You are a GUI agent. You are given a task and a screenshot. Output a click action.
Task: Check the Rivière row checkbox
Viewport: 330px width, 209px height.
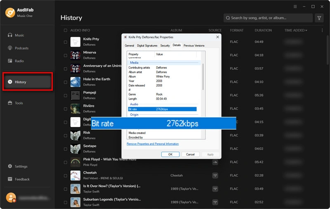pyautogui.click(x=66, y=109)
